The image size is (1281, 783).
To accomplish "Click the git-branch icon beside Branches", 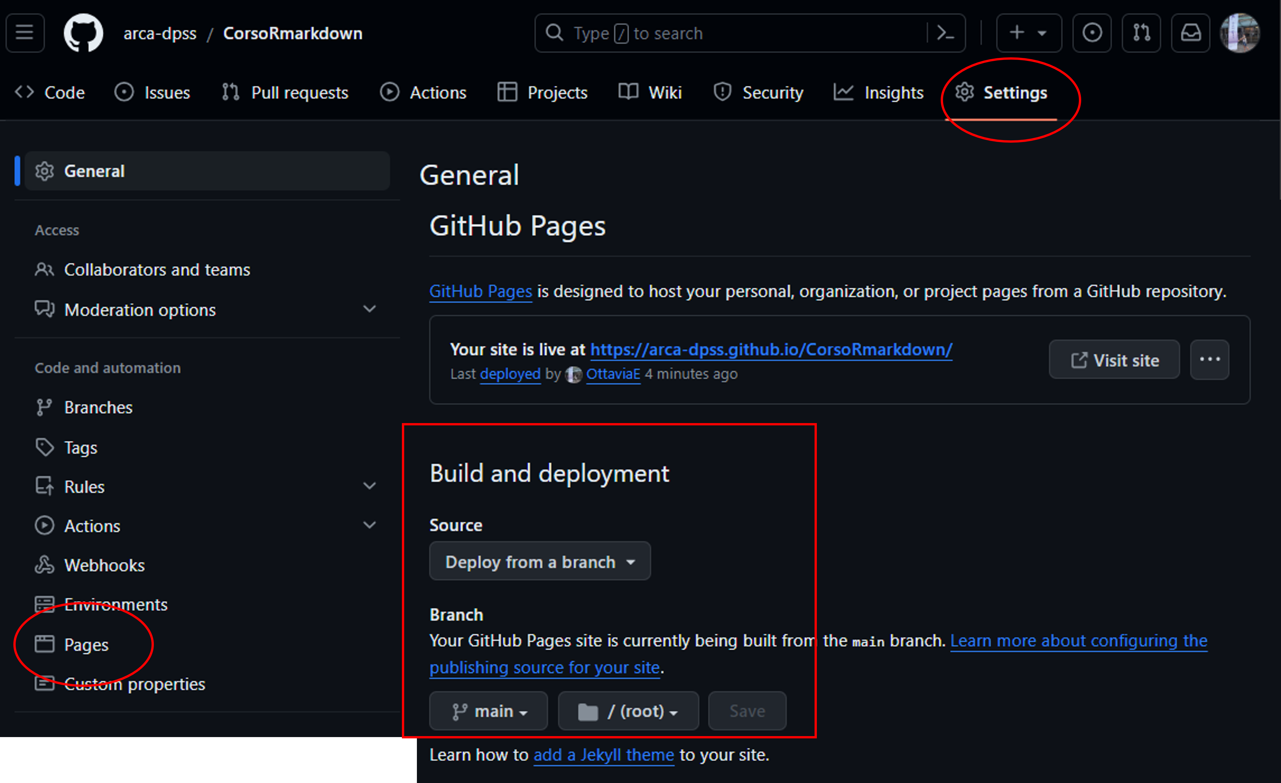I will point(44,407).
